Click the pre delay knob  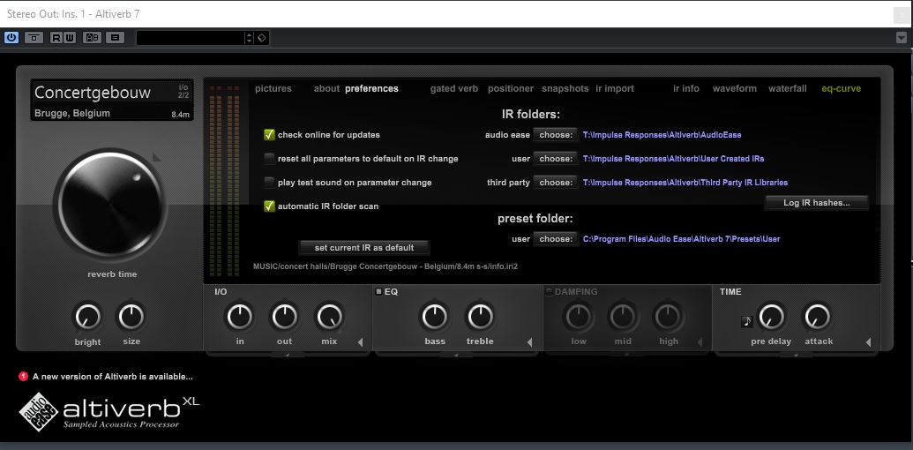pos(772,317)
